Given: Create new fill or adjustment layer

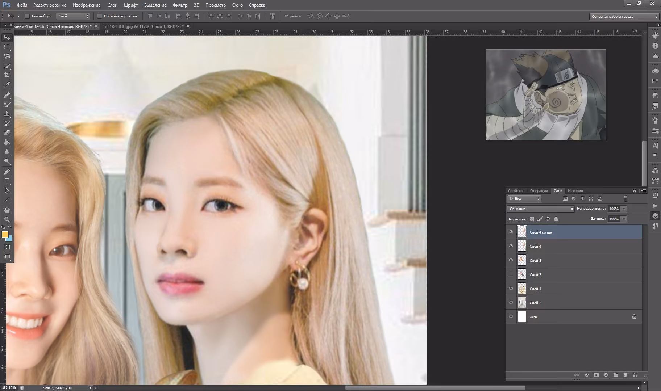Looking at the screenshot, I should (x=606, y=375).
